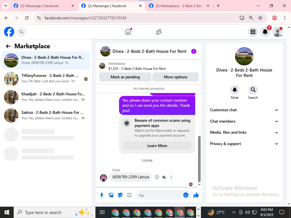Send a thumbs-up like
This screenshot has width=291, height=218.
(x=196, y=195)
